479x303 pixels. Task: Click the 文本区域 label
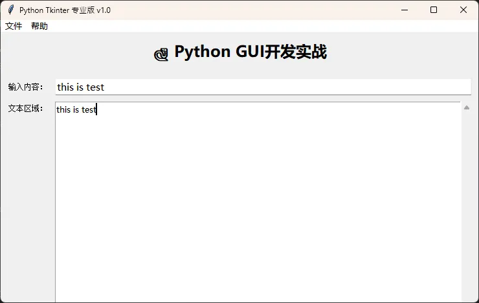(x=25, y=108)
